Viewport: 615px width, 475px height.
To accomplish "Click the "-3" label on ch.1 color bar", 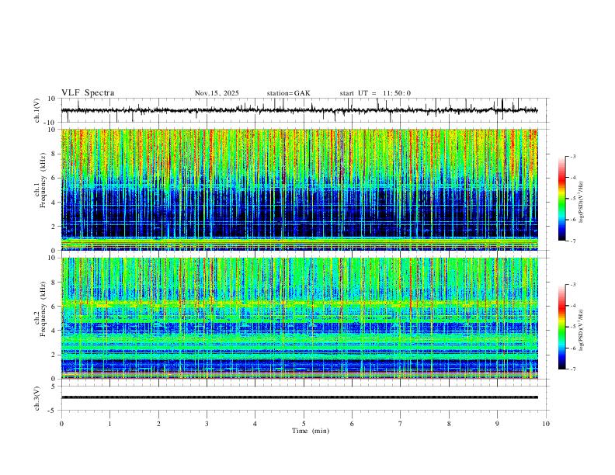I will click(573, 156).
